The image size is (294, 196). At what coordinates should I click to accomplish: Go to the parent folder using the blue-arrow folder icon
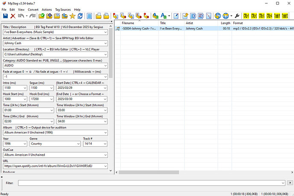[65, 16]
